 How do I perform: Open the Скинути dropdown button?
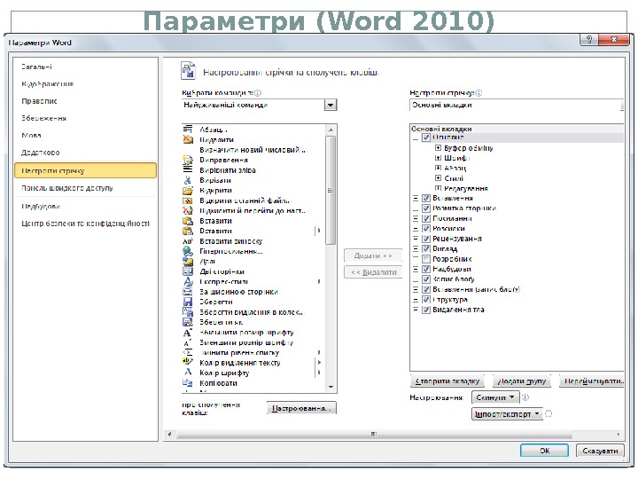click(x=495, y=397)
